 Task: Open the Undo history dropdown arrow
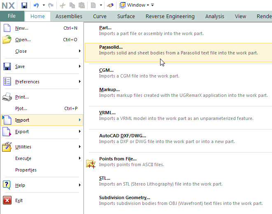point(44,5)
